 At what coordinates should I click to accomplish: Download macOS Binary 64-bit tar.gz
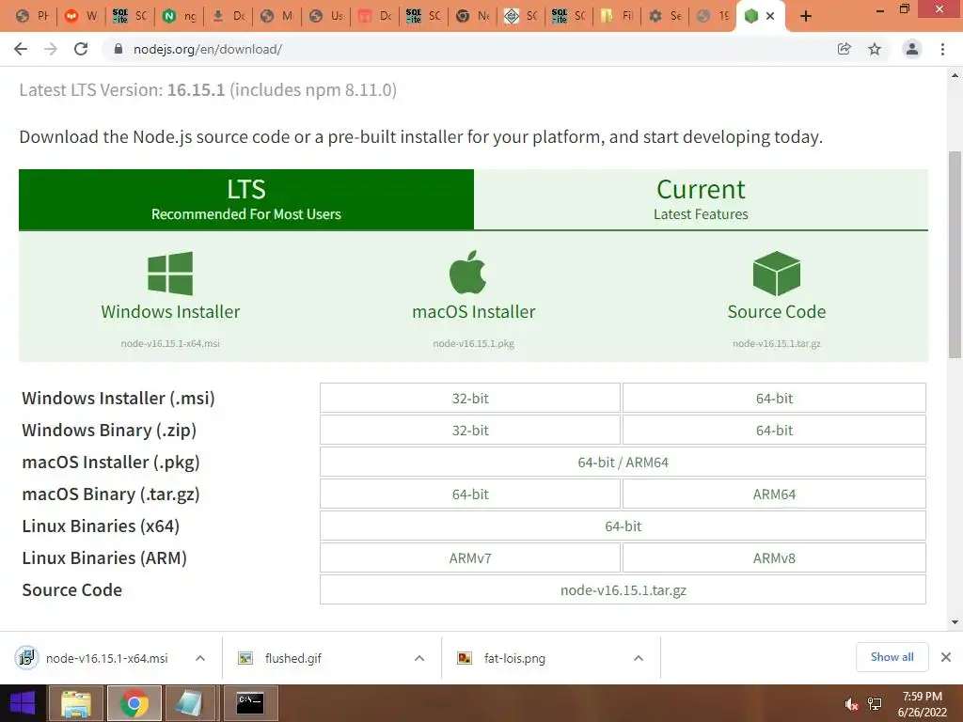click(470, 494)
